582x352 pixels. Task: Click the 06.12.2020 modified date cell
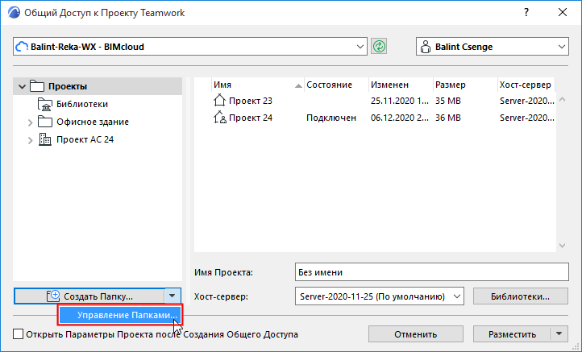(400, 118)
